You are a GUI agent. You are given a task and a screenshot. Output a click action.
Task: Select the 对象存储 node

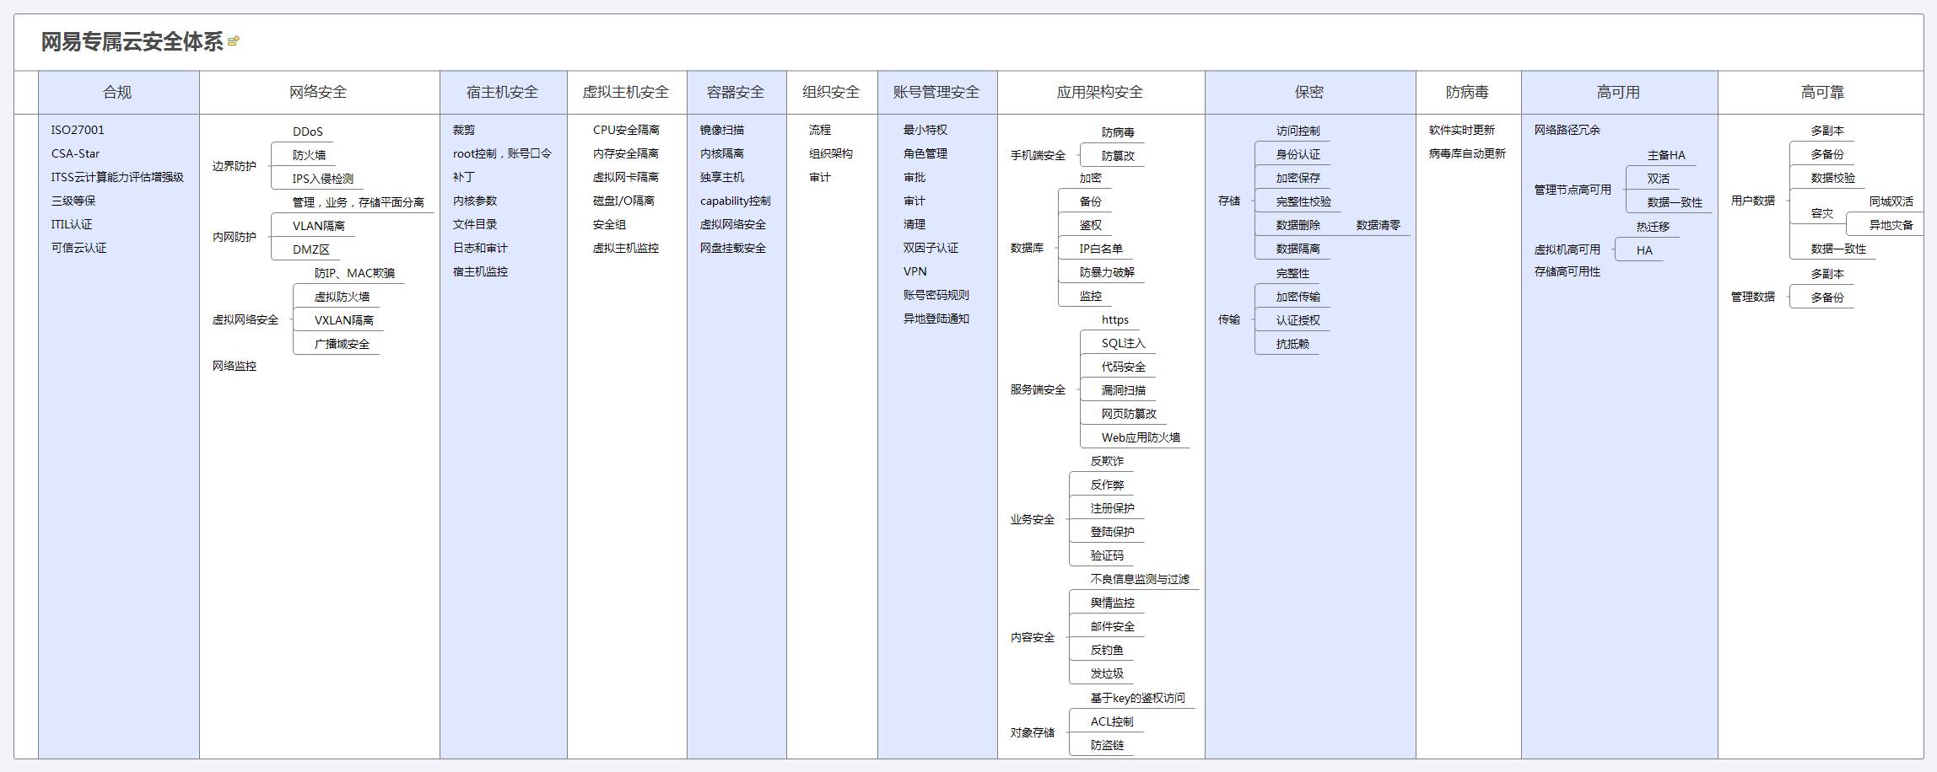pos(1033,732)
